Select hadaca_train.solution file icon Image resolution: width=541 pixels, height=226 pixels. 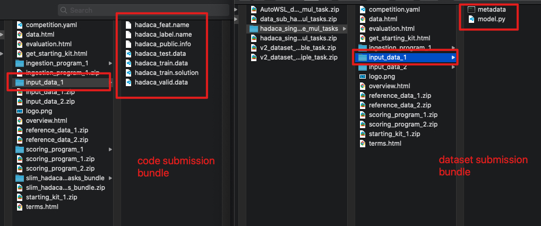click(x=129, y=73)
